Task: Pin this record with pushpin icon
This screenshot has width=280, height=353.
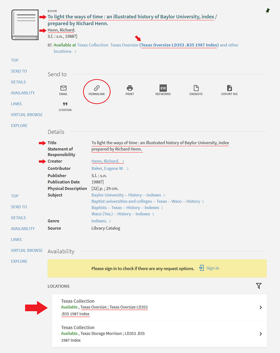Action: (267, 11)
